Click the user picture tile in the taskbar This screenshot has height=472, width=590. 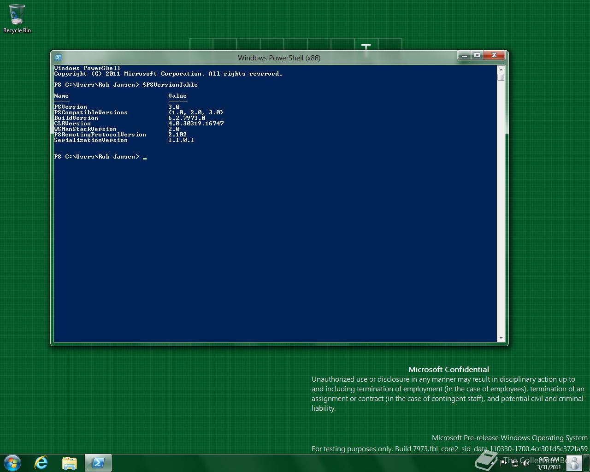pos(574,463)
